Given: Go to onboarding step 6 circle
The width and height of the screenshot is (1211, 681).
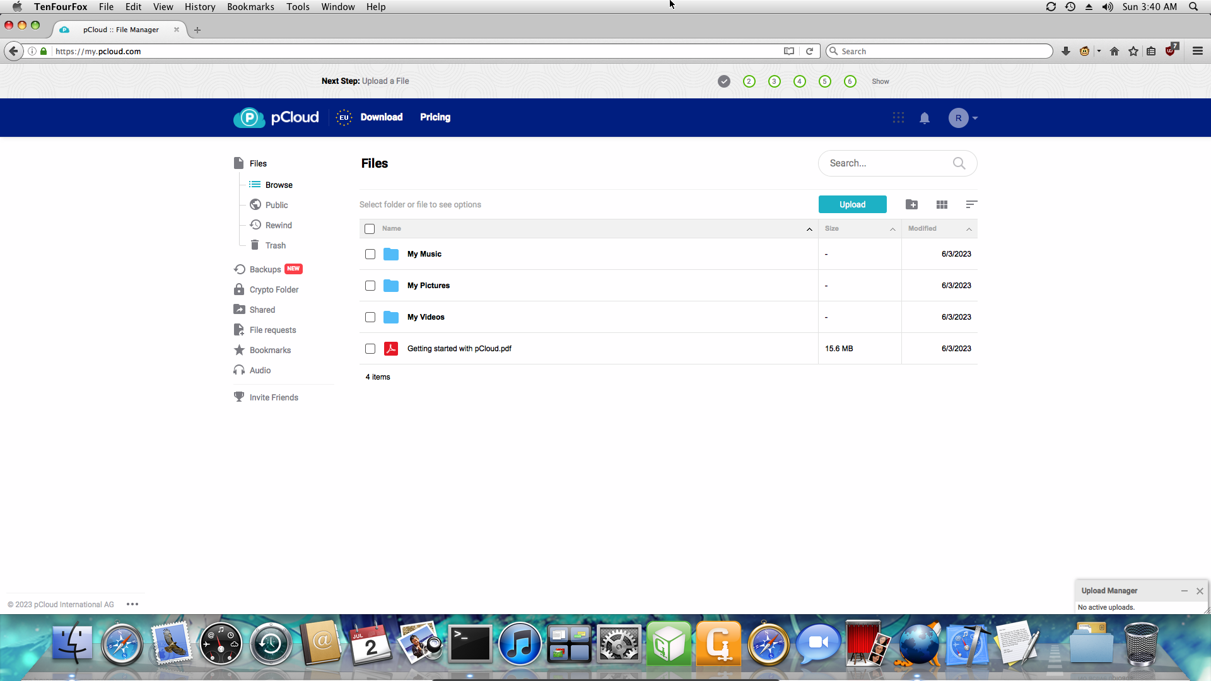Looking at the screenshot, I should pos(850,81).
